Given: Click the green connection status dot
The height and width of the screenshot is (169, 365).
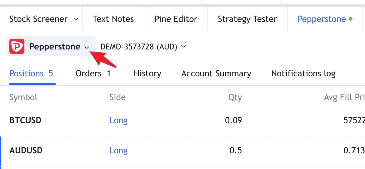Looking at the screenshot, I should (x=351, y=19).
